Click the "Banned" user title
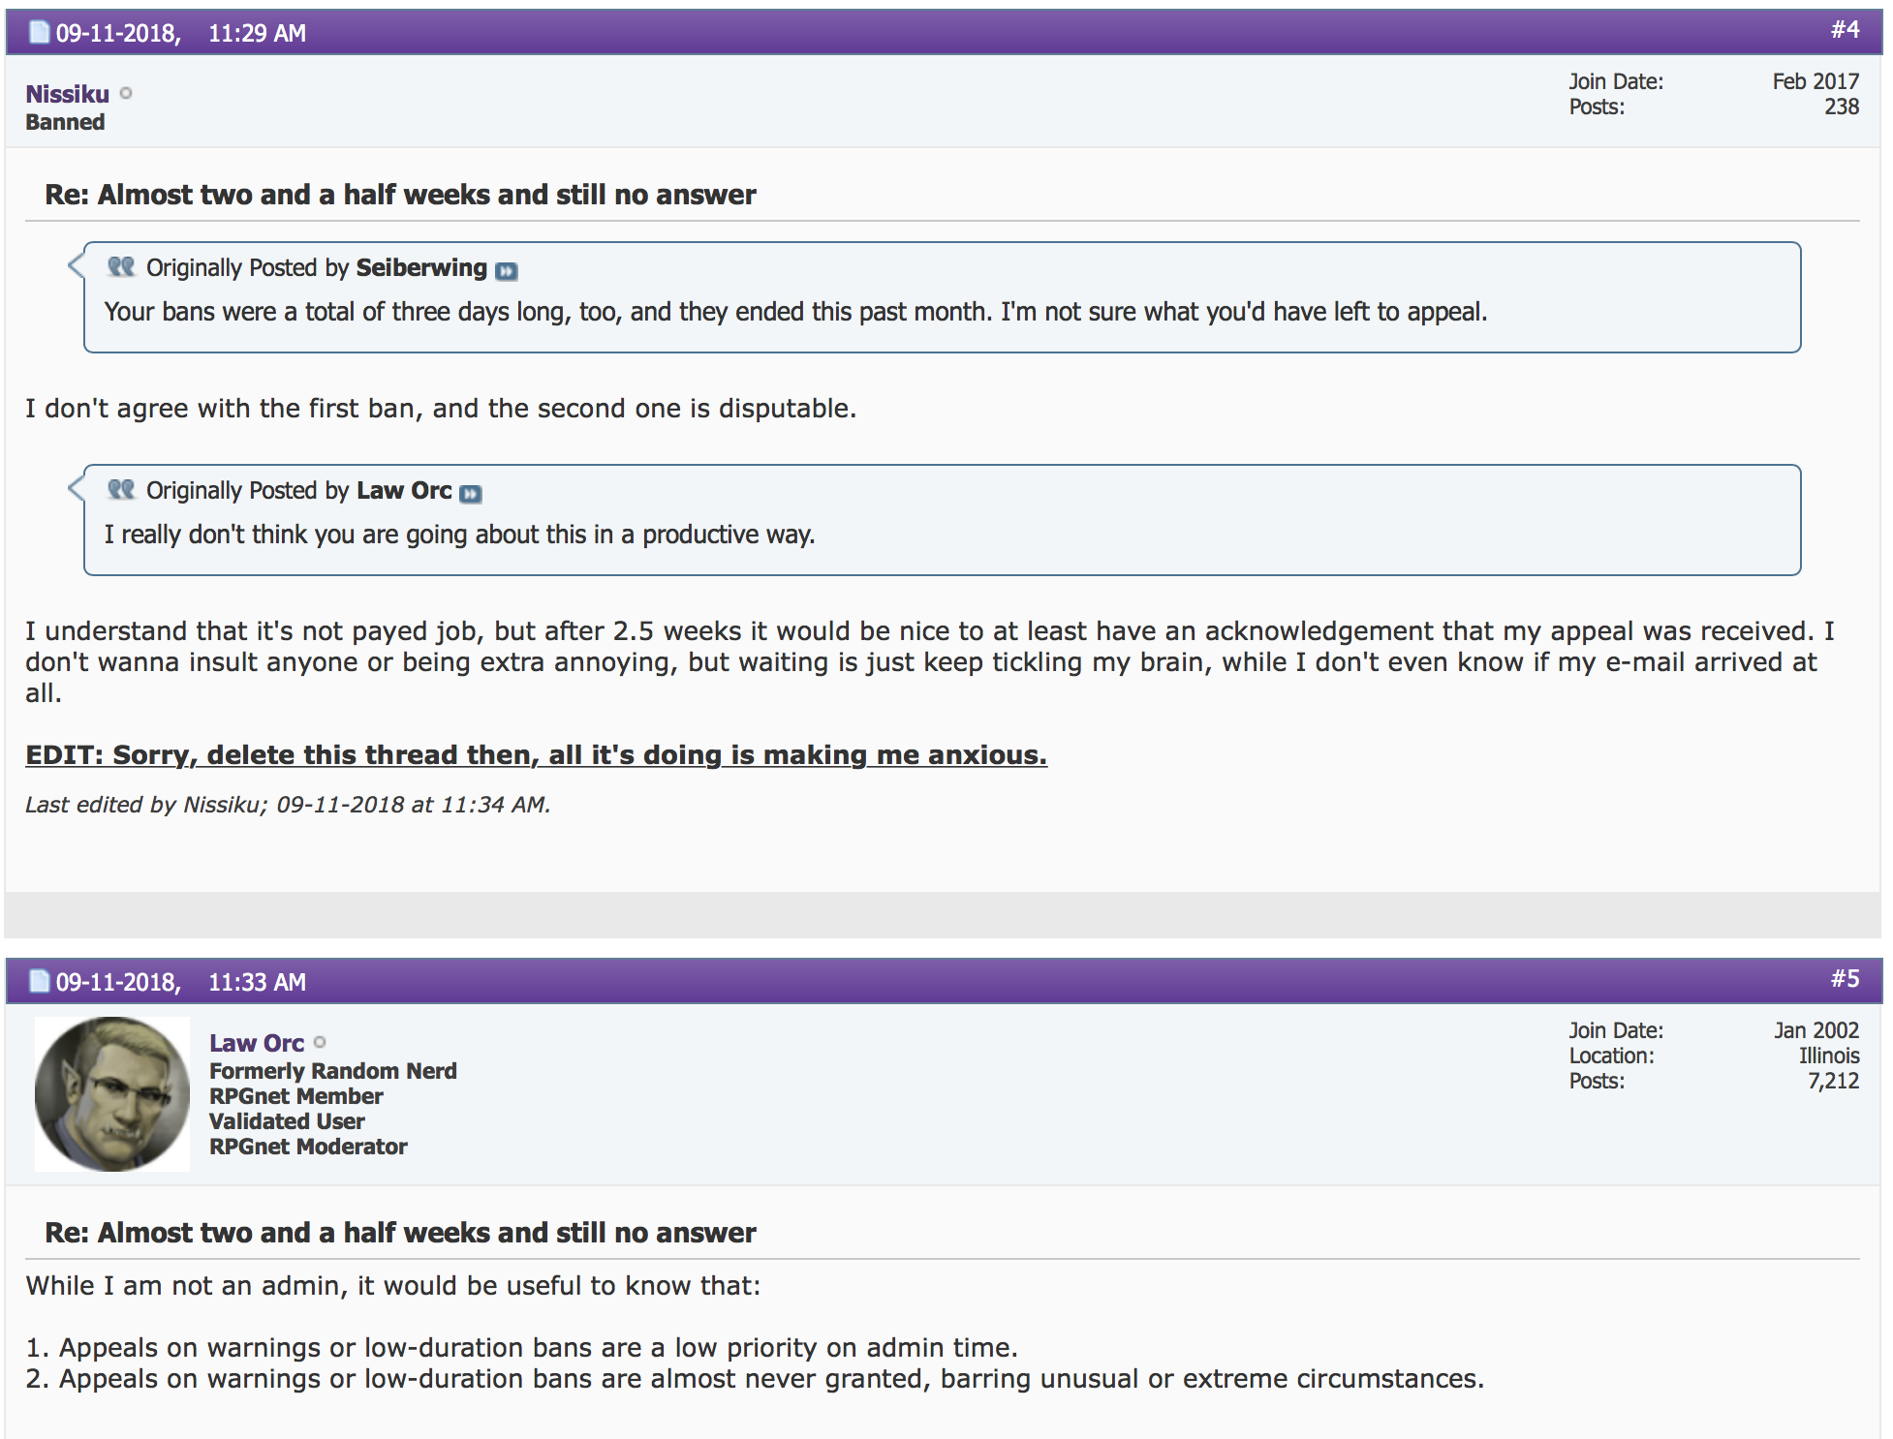Viewport: 1893px width, 1439px height. pos(65,122)
